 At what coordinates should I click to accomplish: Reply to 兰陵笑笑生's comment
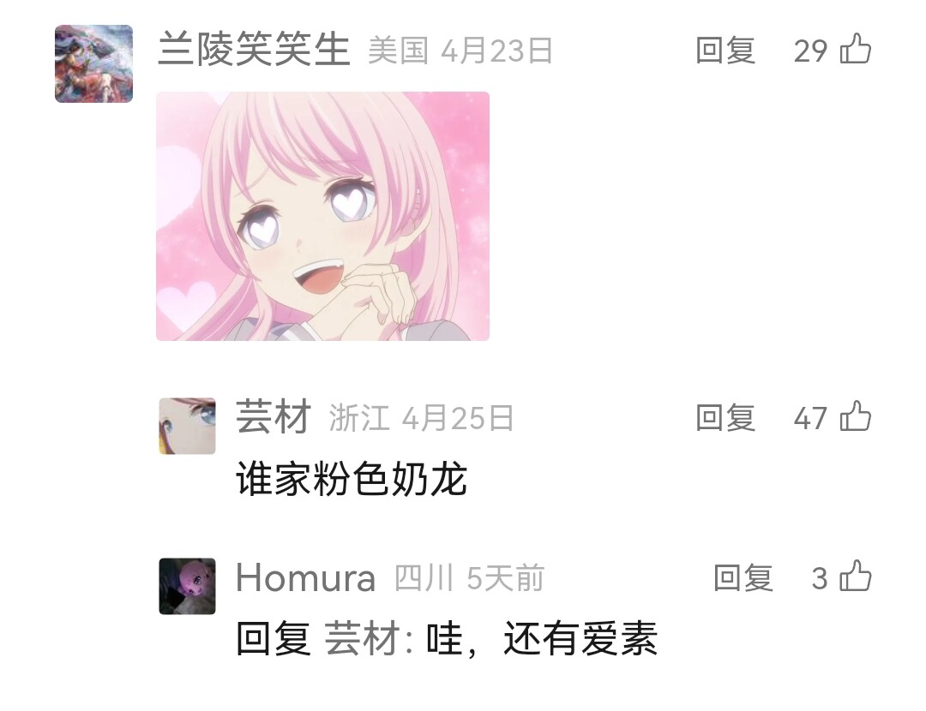pos(725,51)
